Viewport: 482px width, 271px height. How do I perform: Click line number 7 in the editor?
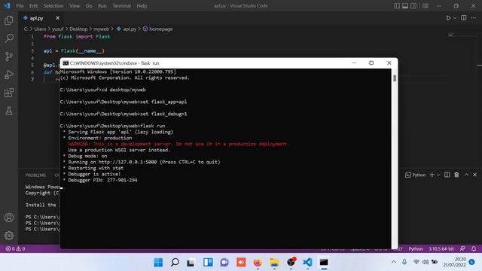tap(32, 80)
